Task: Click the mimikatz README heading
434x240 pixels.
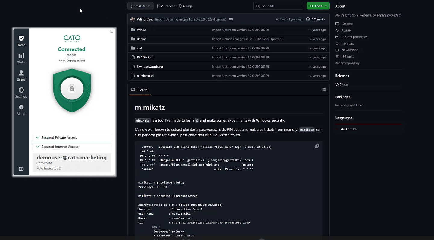Action: 150,107
